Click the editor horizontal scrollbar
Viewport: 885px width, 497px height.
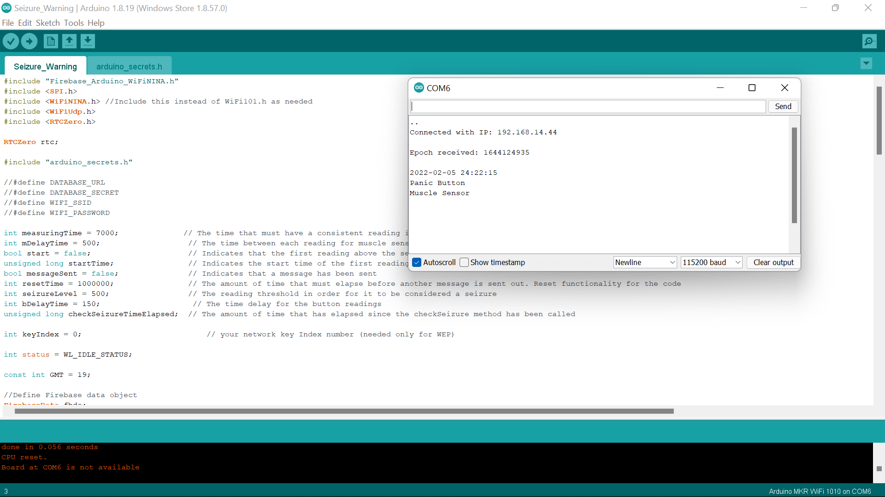pyautogui.click(x=344, y=411)
